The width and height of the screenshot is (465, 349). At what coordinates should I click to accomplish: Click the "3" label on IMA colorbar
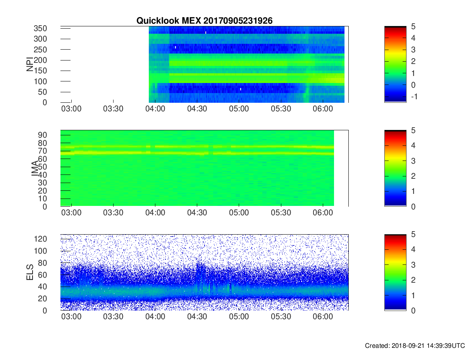pos(413,161)
